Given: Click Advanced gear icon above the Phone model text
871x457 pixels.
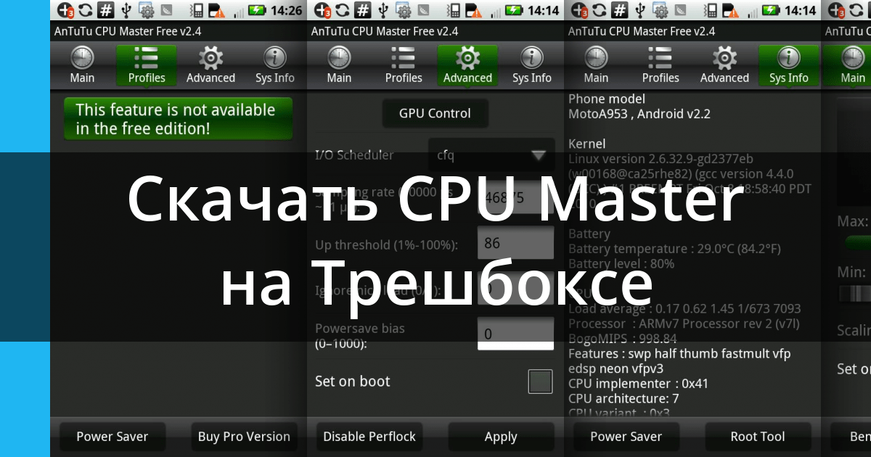Looking at the screenshot, I should 724,57.
